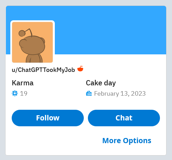
Task: Click the white border around the avatar
Action: (x=11, y=42)
